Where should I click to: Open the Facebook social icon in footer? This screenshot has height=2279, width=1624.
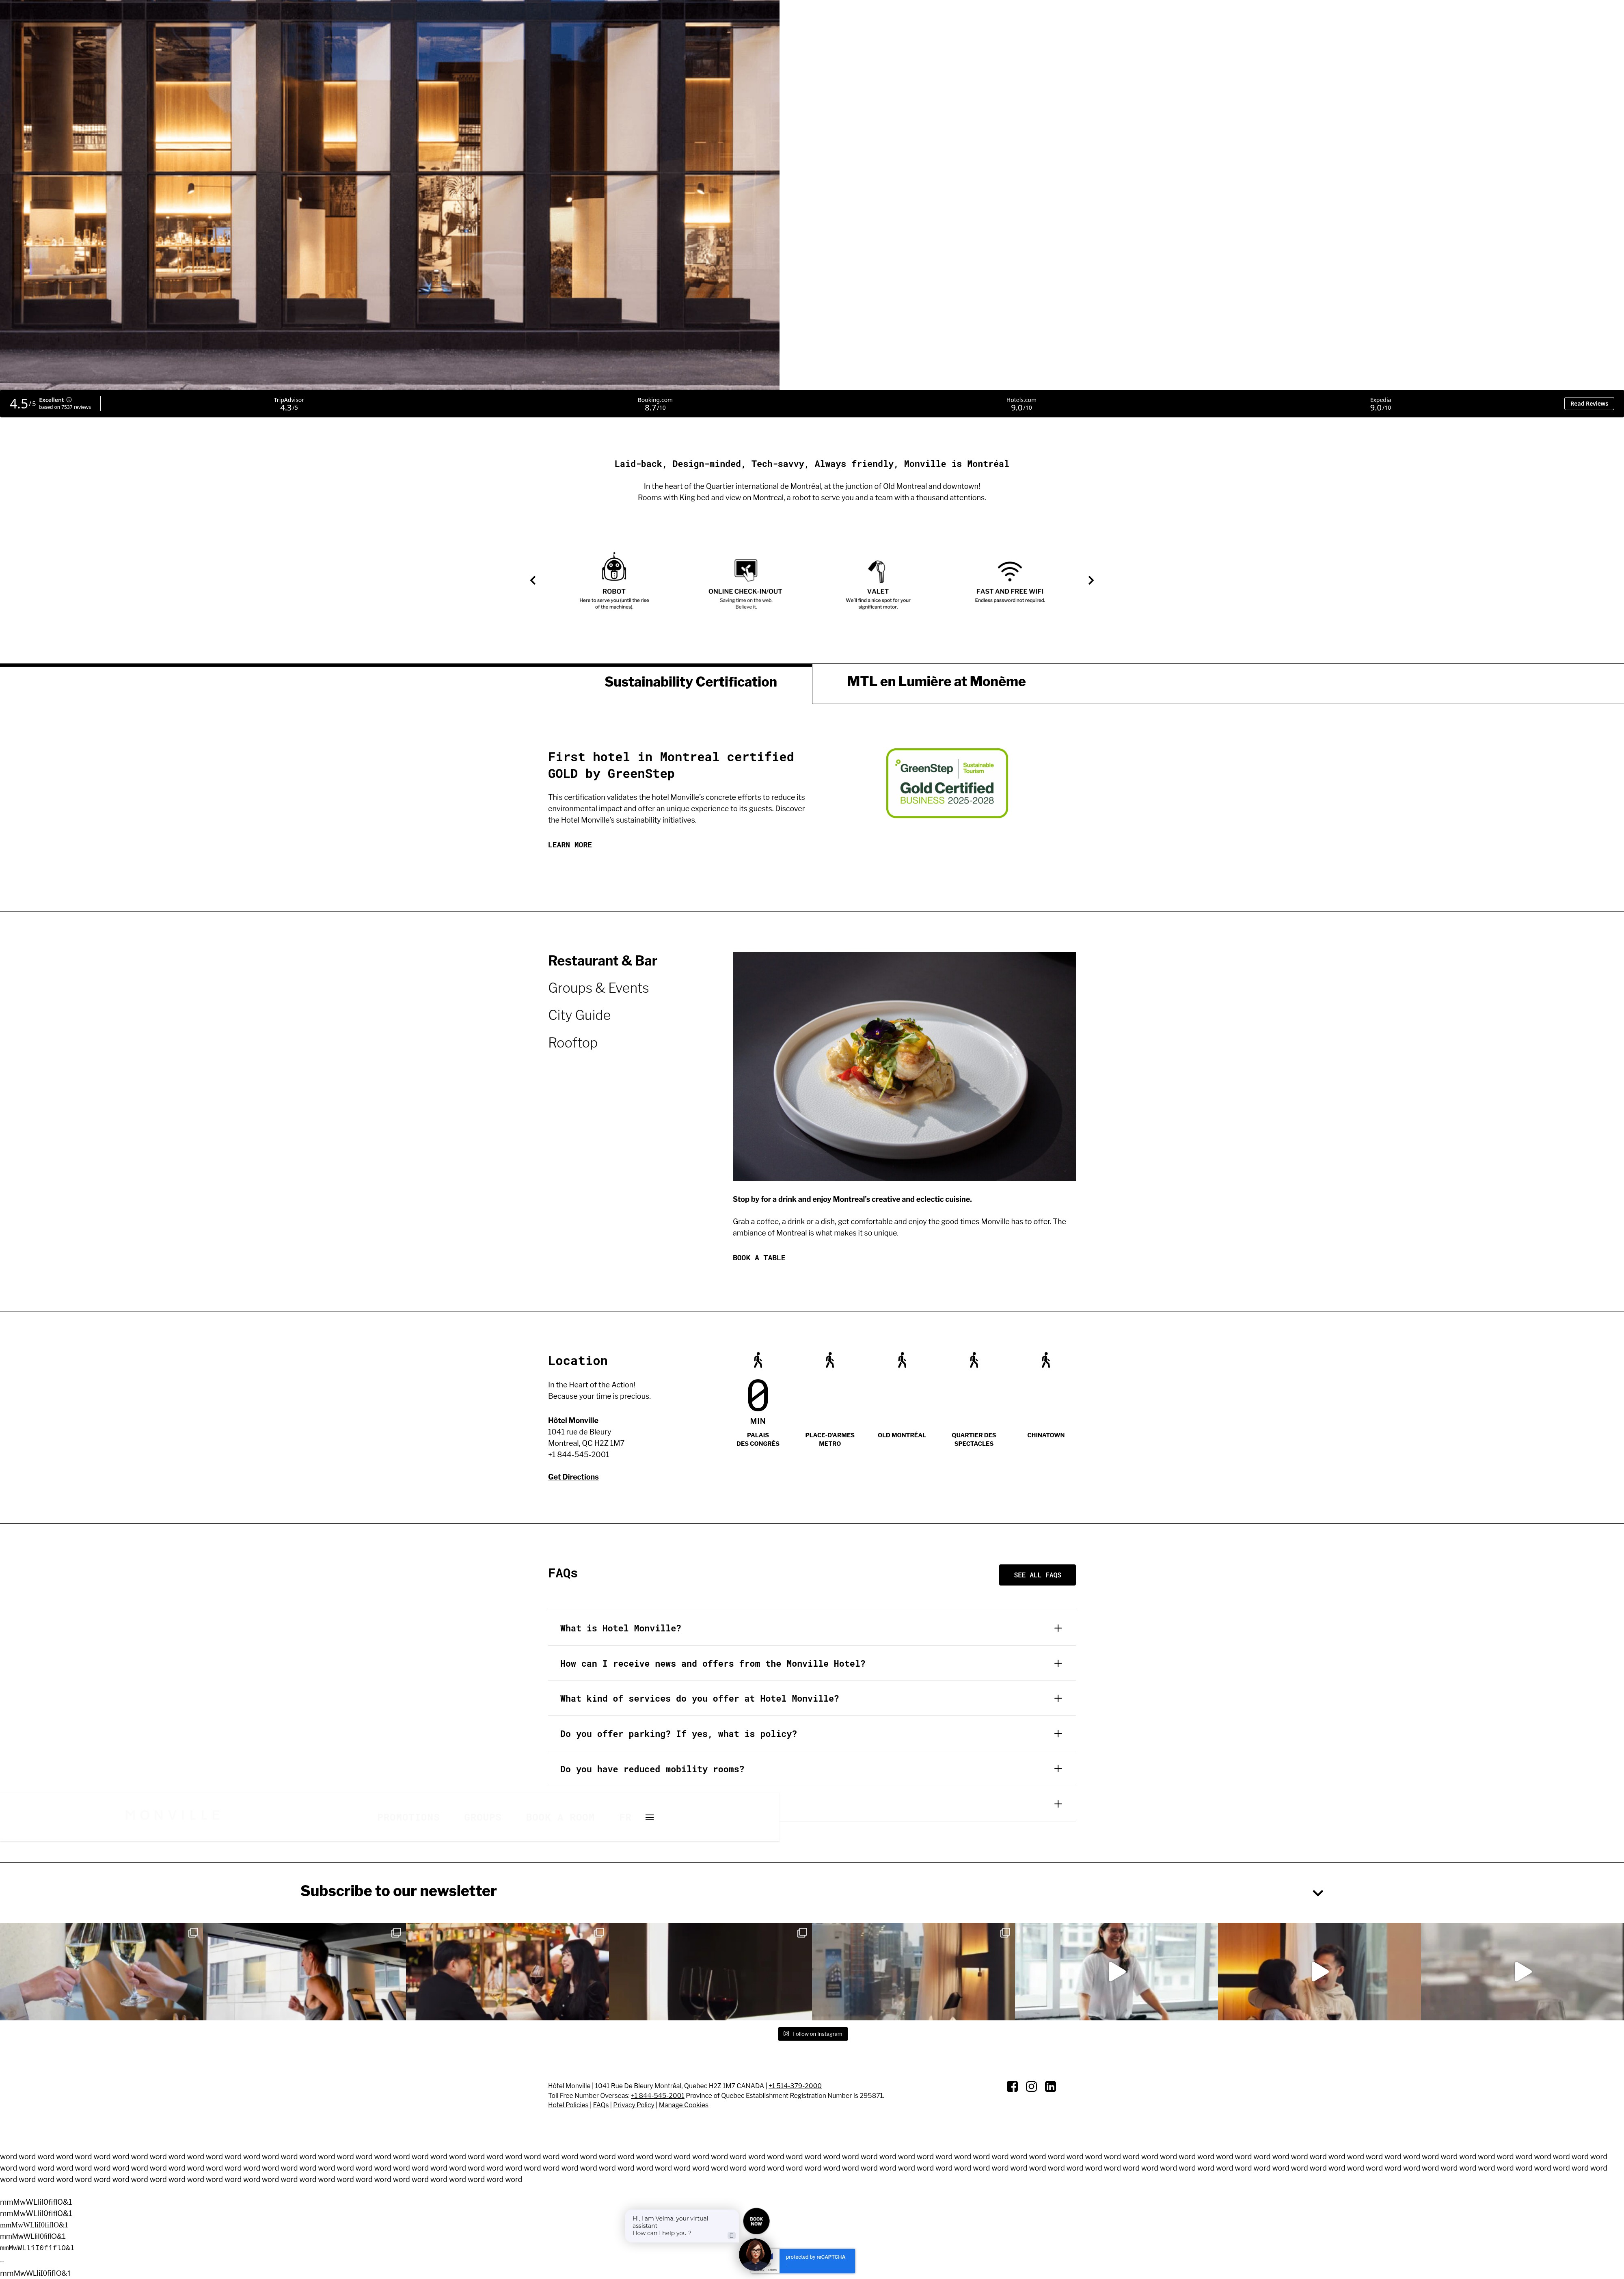(x=1012, y=2086)
